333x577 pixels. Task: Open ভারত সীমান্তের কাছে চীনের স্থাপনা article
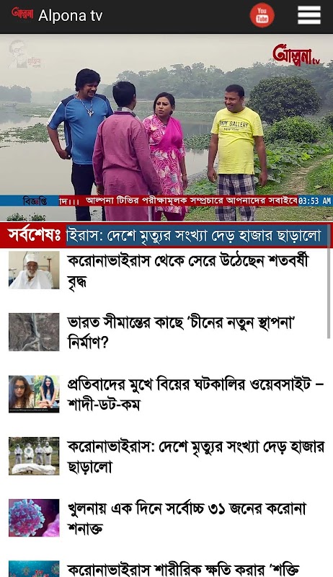pos(182,332)
